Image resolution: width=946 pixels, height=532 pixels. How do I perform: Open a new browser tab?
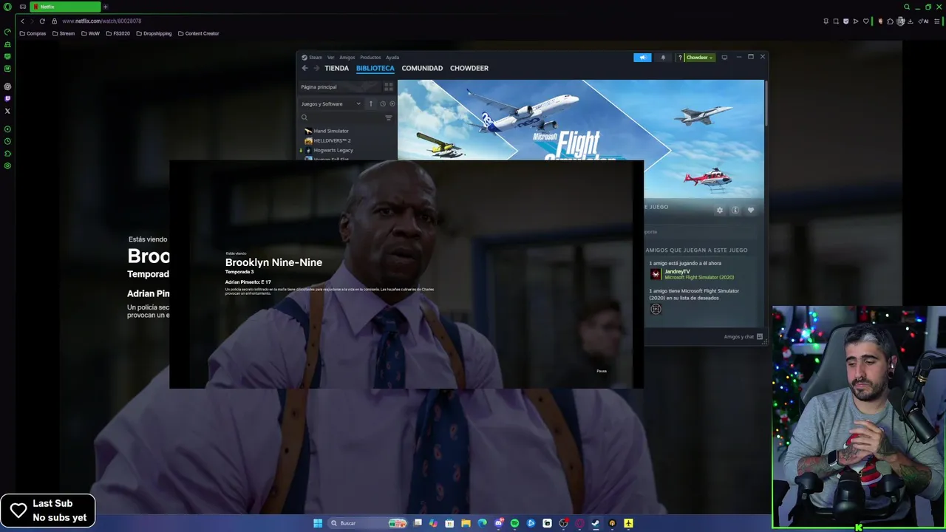pyautogui.click(x=105, y=7)
